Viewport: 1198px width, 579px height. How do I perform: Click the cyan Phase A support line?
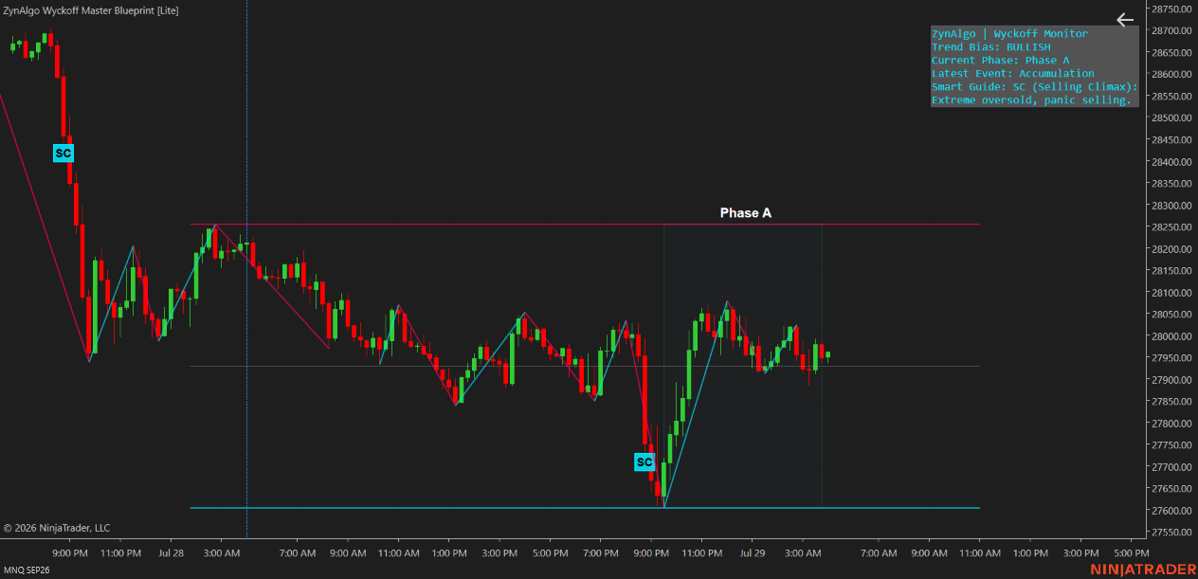(x=585, y=508)
